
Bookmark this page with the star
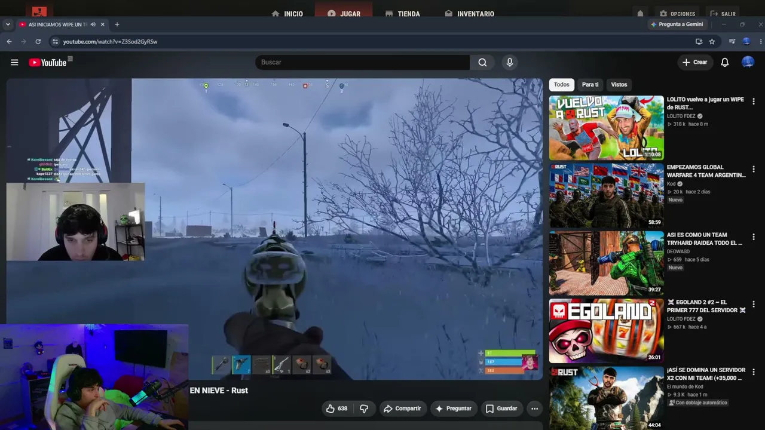[712, 41]
